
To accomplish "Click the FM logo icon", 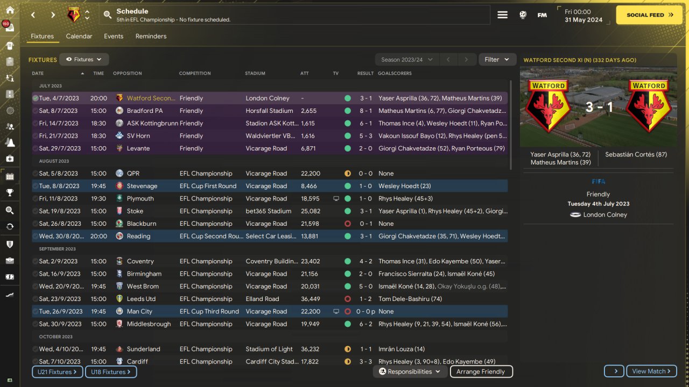I will tap(542, 15).
